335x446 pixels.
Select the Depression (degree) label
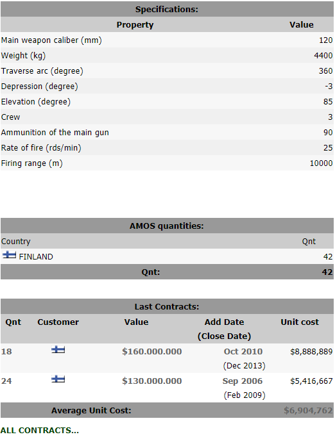click(40, 86)
